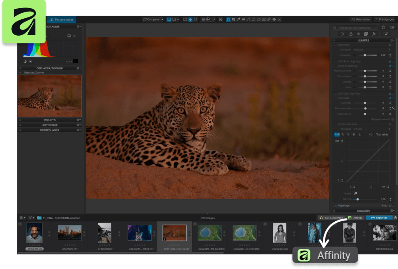Open the local adjustments brush icon

pos(386,34)
